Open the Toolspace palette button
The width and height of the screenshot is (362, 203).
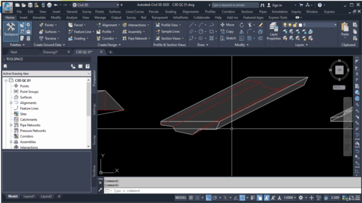[11, 29]
